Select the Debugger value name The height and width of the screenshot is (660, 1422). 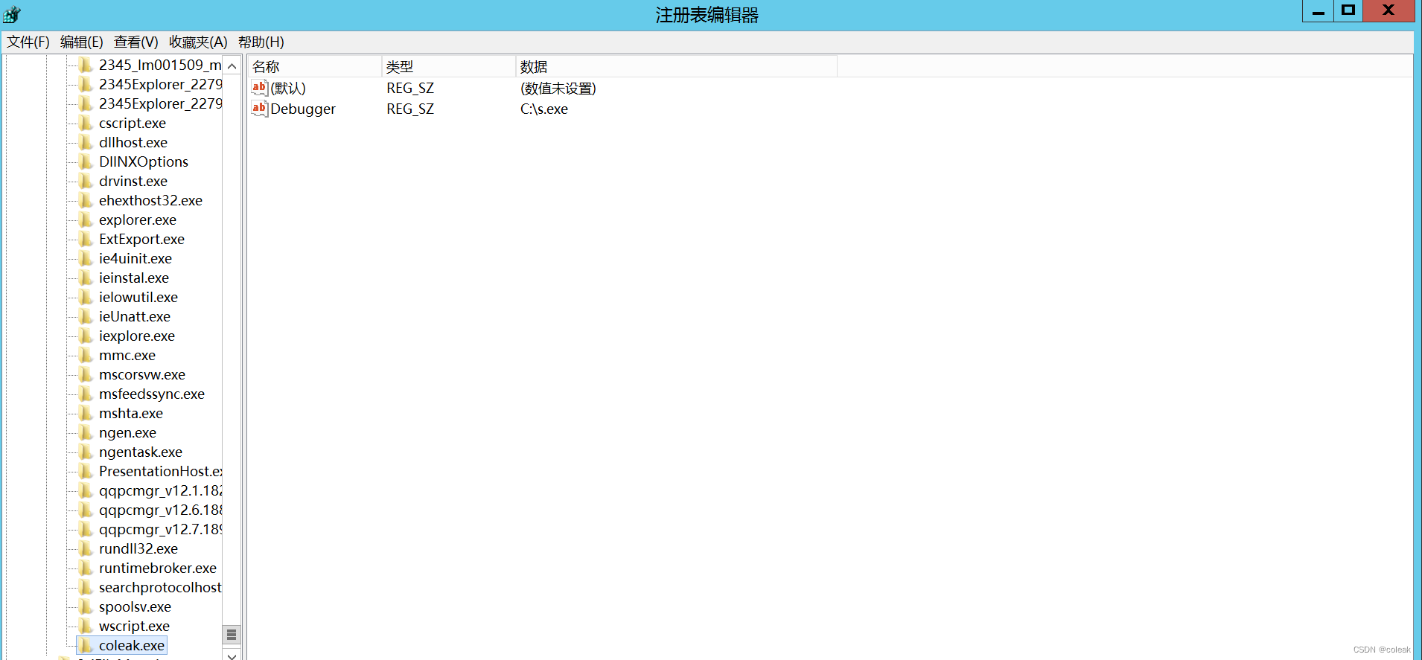point(303,109)
